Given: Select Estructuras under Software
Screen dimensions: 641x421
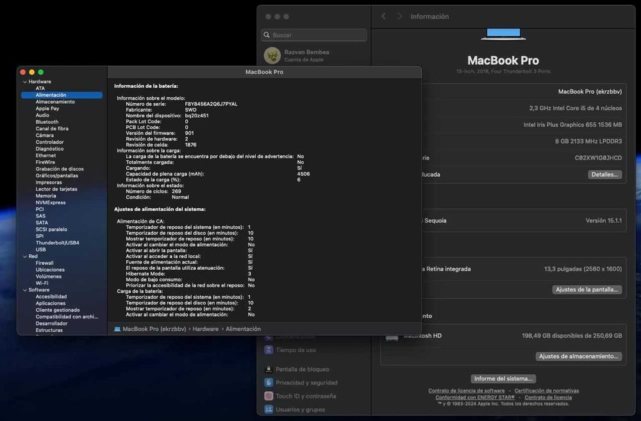Looking at the screenshot, I should click(x=49, y=330).
